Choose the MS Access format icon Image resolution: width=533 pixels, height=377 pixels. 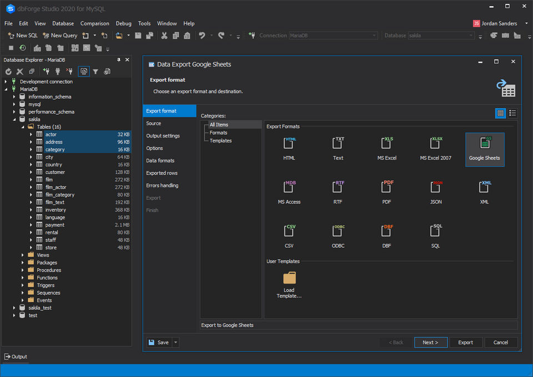[x=289, y=187]
